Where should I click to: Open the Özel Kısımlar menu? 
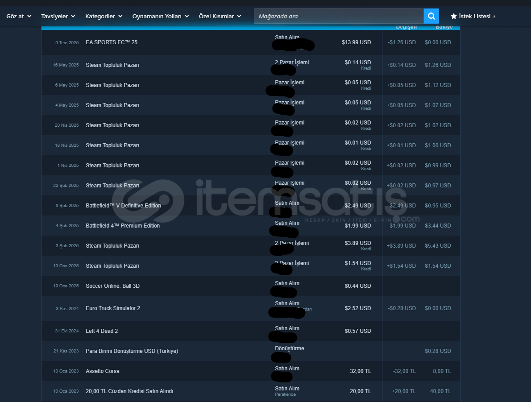point(220,16)
